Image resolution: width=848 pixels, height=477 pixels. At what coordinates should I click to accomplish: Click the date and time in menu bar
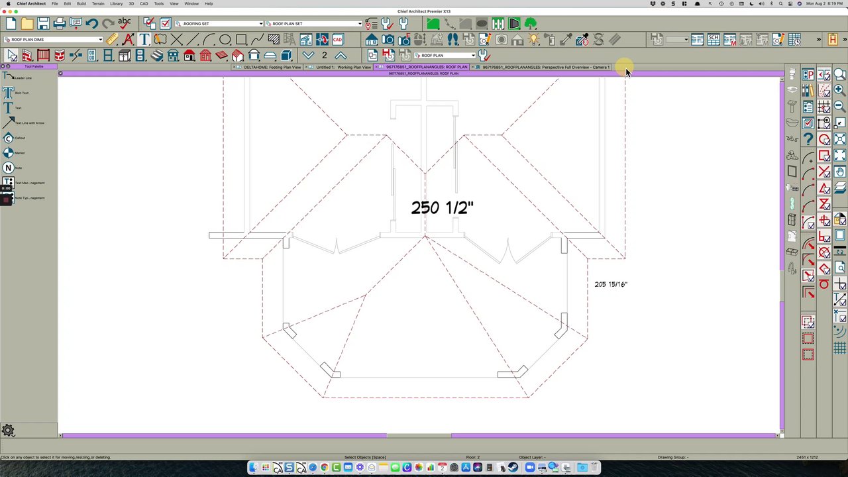point(824,3)
